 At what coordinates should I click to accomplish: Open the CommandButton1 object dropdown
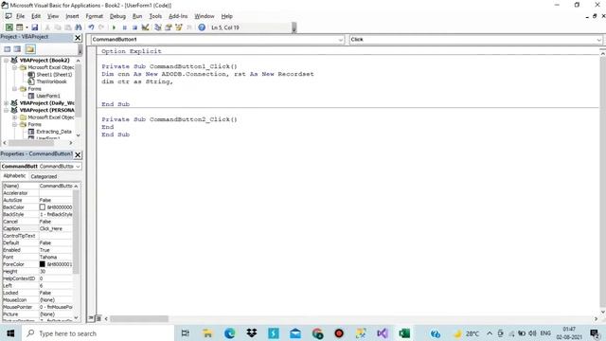point(340,40)
